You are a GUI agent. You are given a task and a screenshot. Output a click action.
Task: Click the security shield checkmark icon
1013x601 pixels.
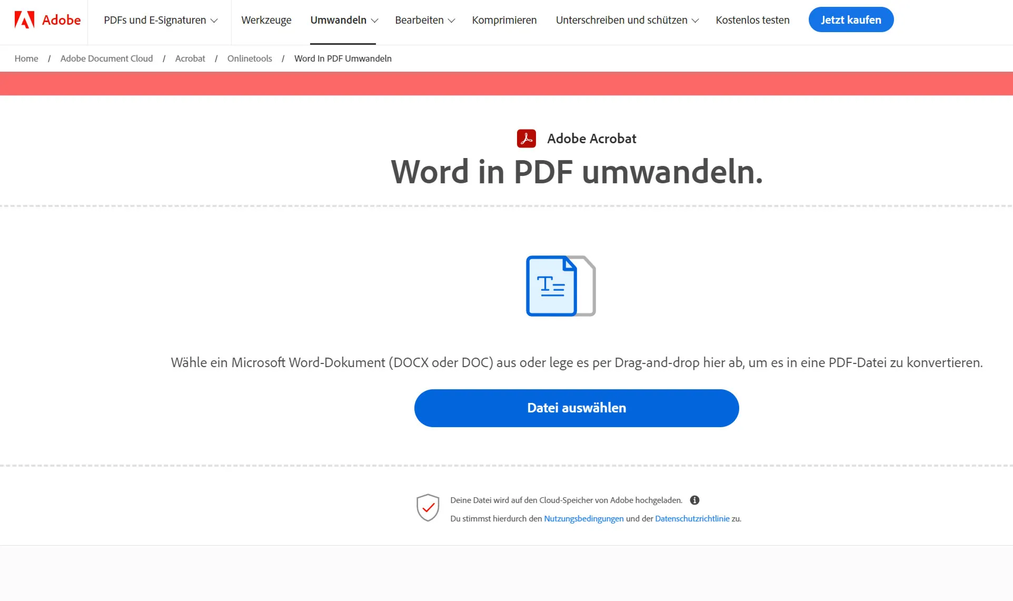click(x=428, y=508)
